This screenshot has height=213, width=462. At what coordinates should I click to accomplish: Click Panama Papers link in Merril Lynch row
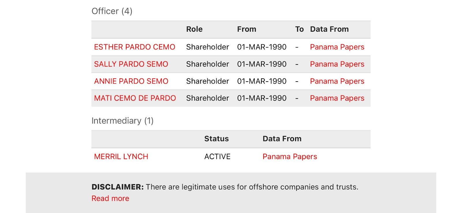(x=290, y=157)
